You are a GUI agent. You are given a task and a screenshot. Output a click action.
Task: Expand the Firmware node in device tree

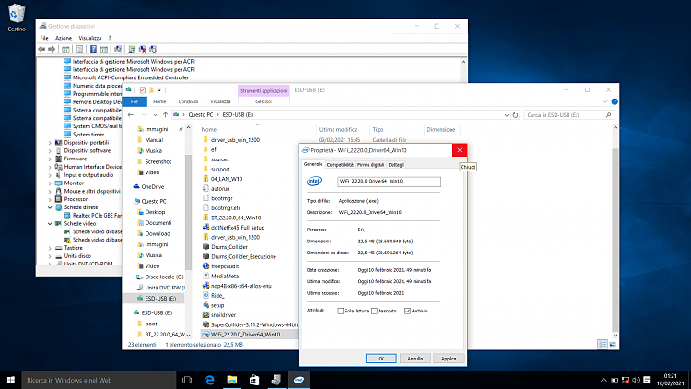[50, 159]
